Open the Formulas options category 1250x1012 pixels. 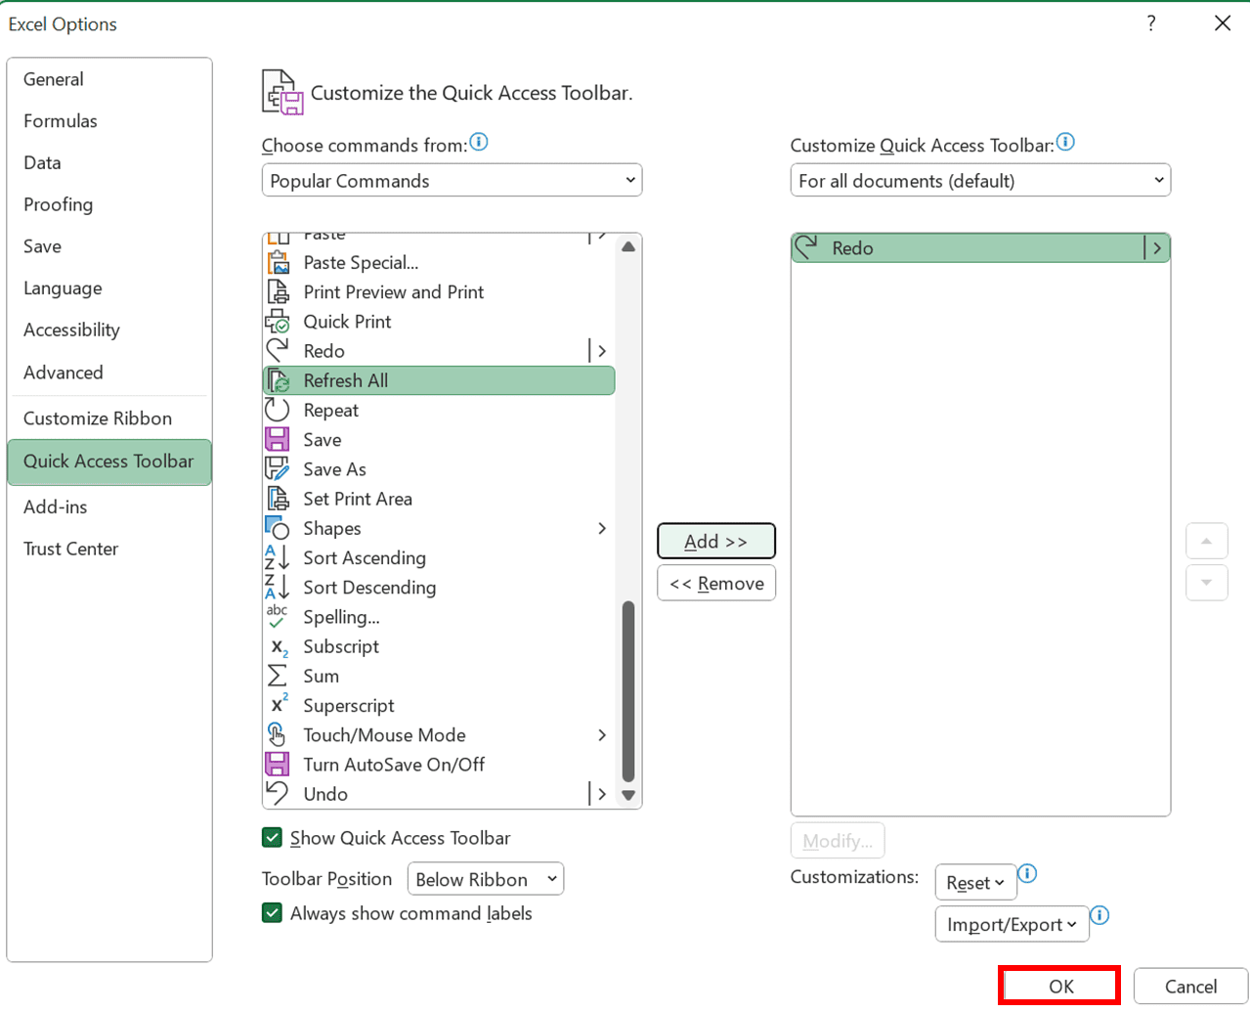tap(109, 121)
